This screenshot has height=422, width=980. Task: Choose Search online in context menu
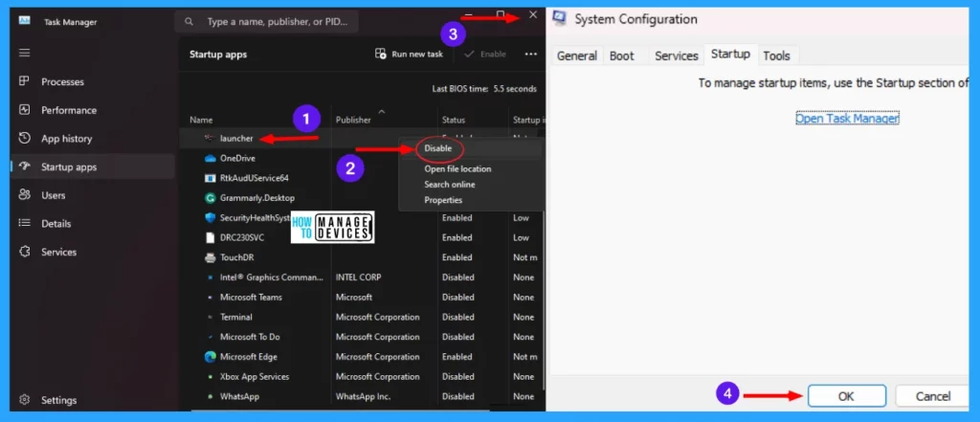click(x=450, y=185)
